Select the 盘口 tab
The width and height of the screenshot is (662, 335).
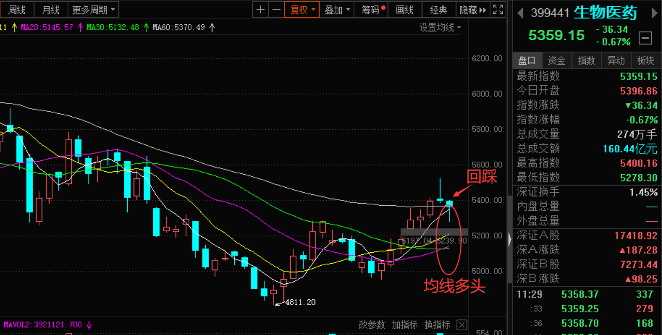(x=527, y=60)
